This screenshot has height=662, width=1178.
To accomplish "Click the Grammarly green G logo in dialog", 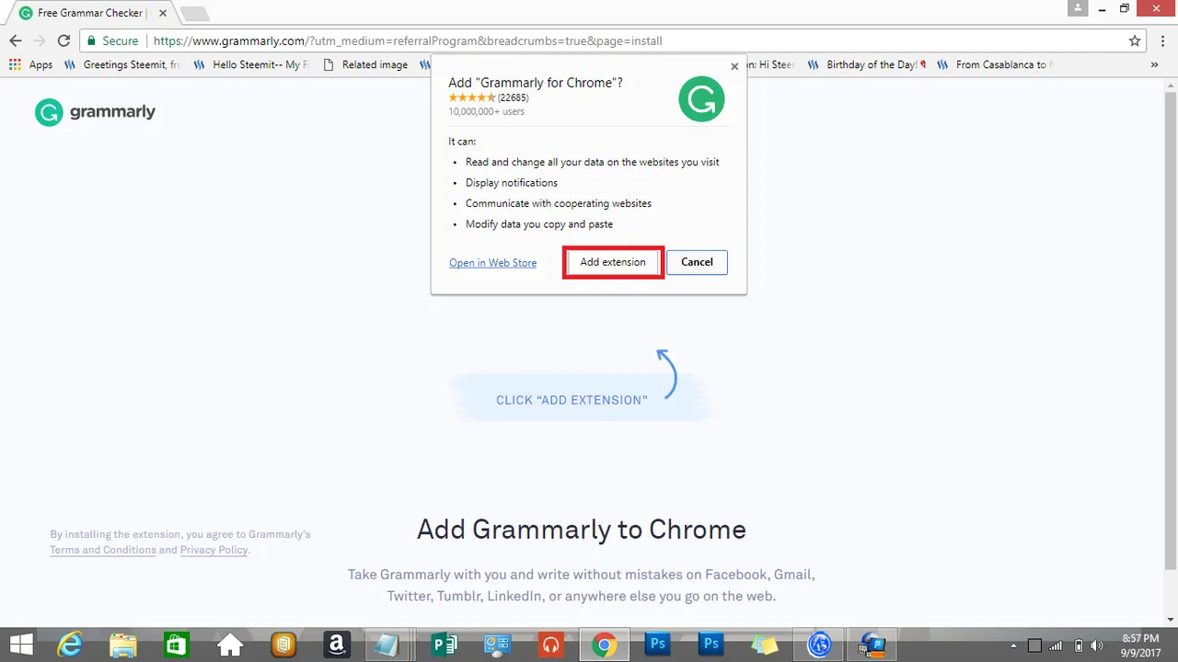I will 701,99.
